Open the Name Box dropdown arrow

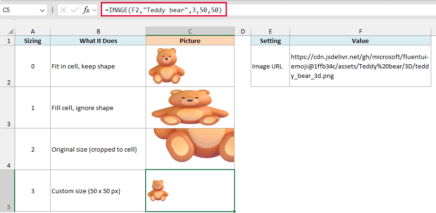coord(42,10)
